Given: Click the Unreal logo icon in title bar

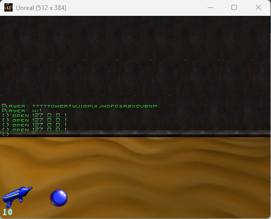Looking at the screenshot, I should 8,7.
